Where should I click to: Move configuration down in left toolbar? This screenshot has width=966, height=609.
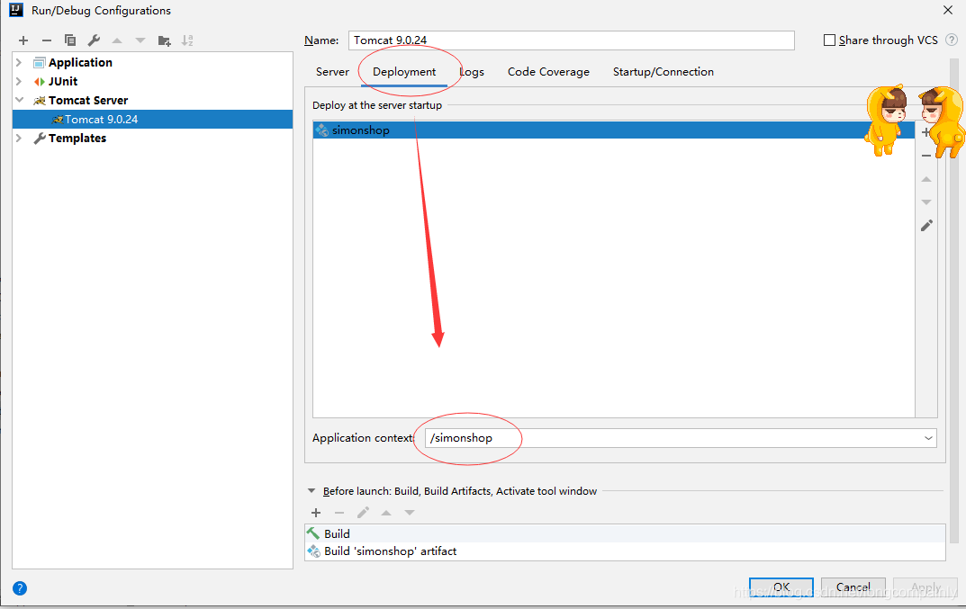140,40
